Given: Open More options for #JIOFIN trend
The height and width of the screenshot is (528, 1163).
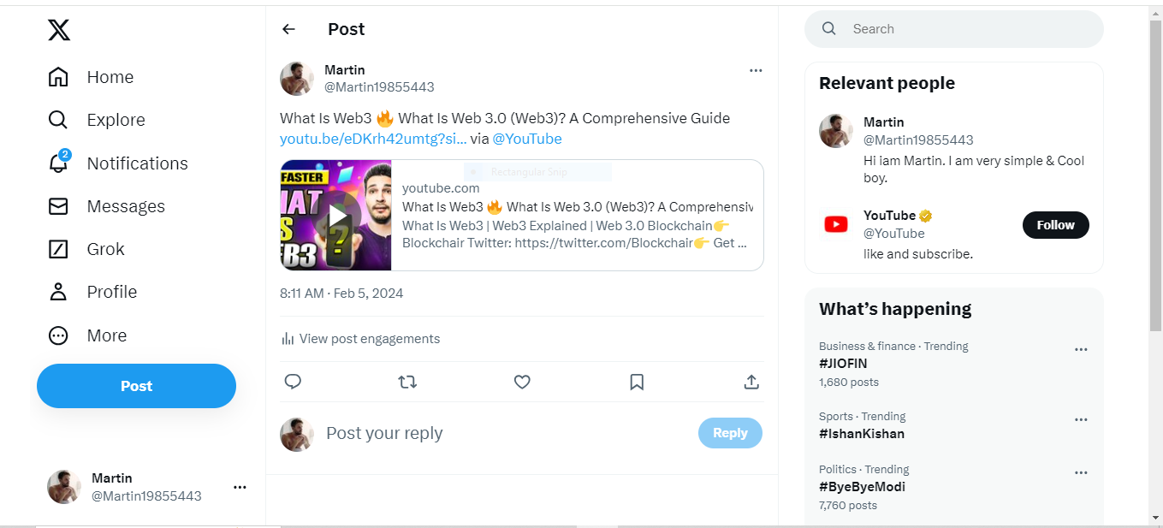Looking at the screenshot, I should click(1081, 349).
